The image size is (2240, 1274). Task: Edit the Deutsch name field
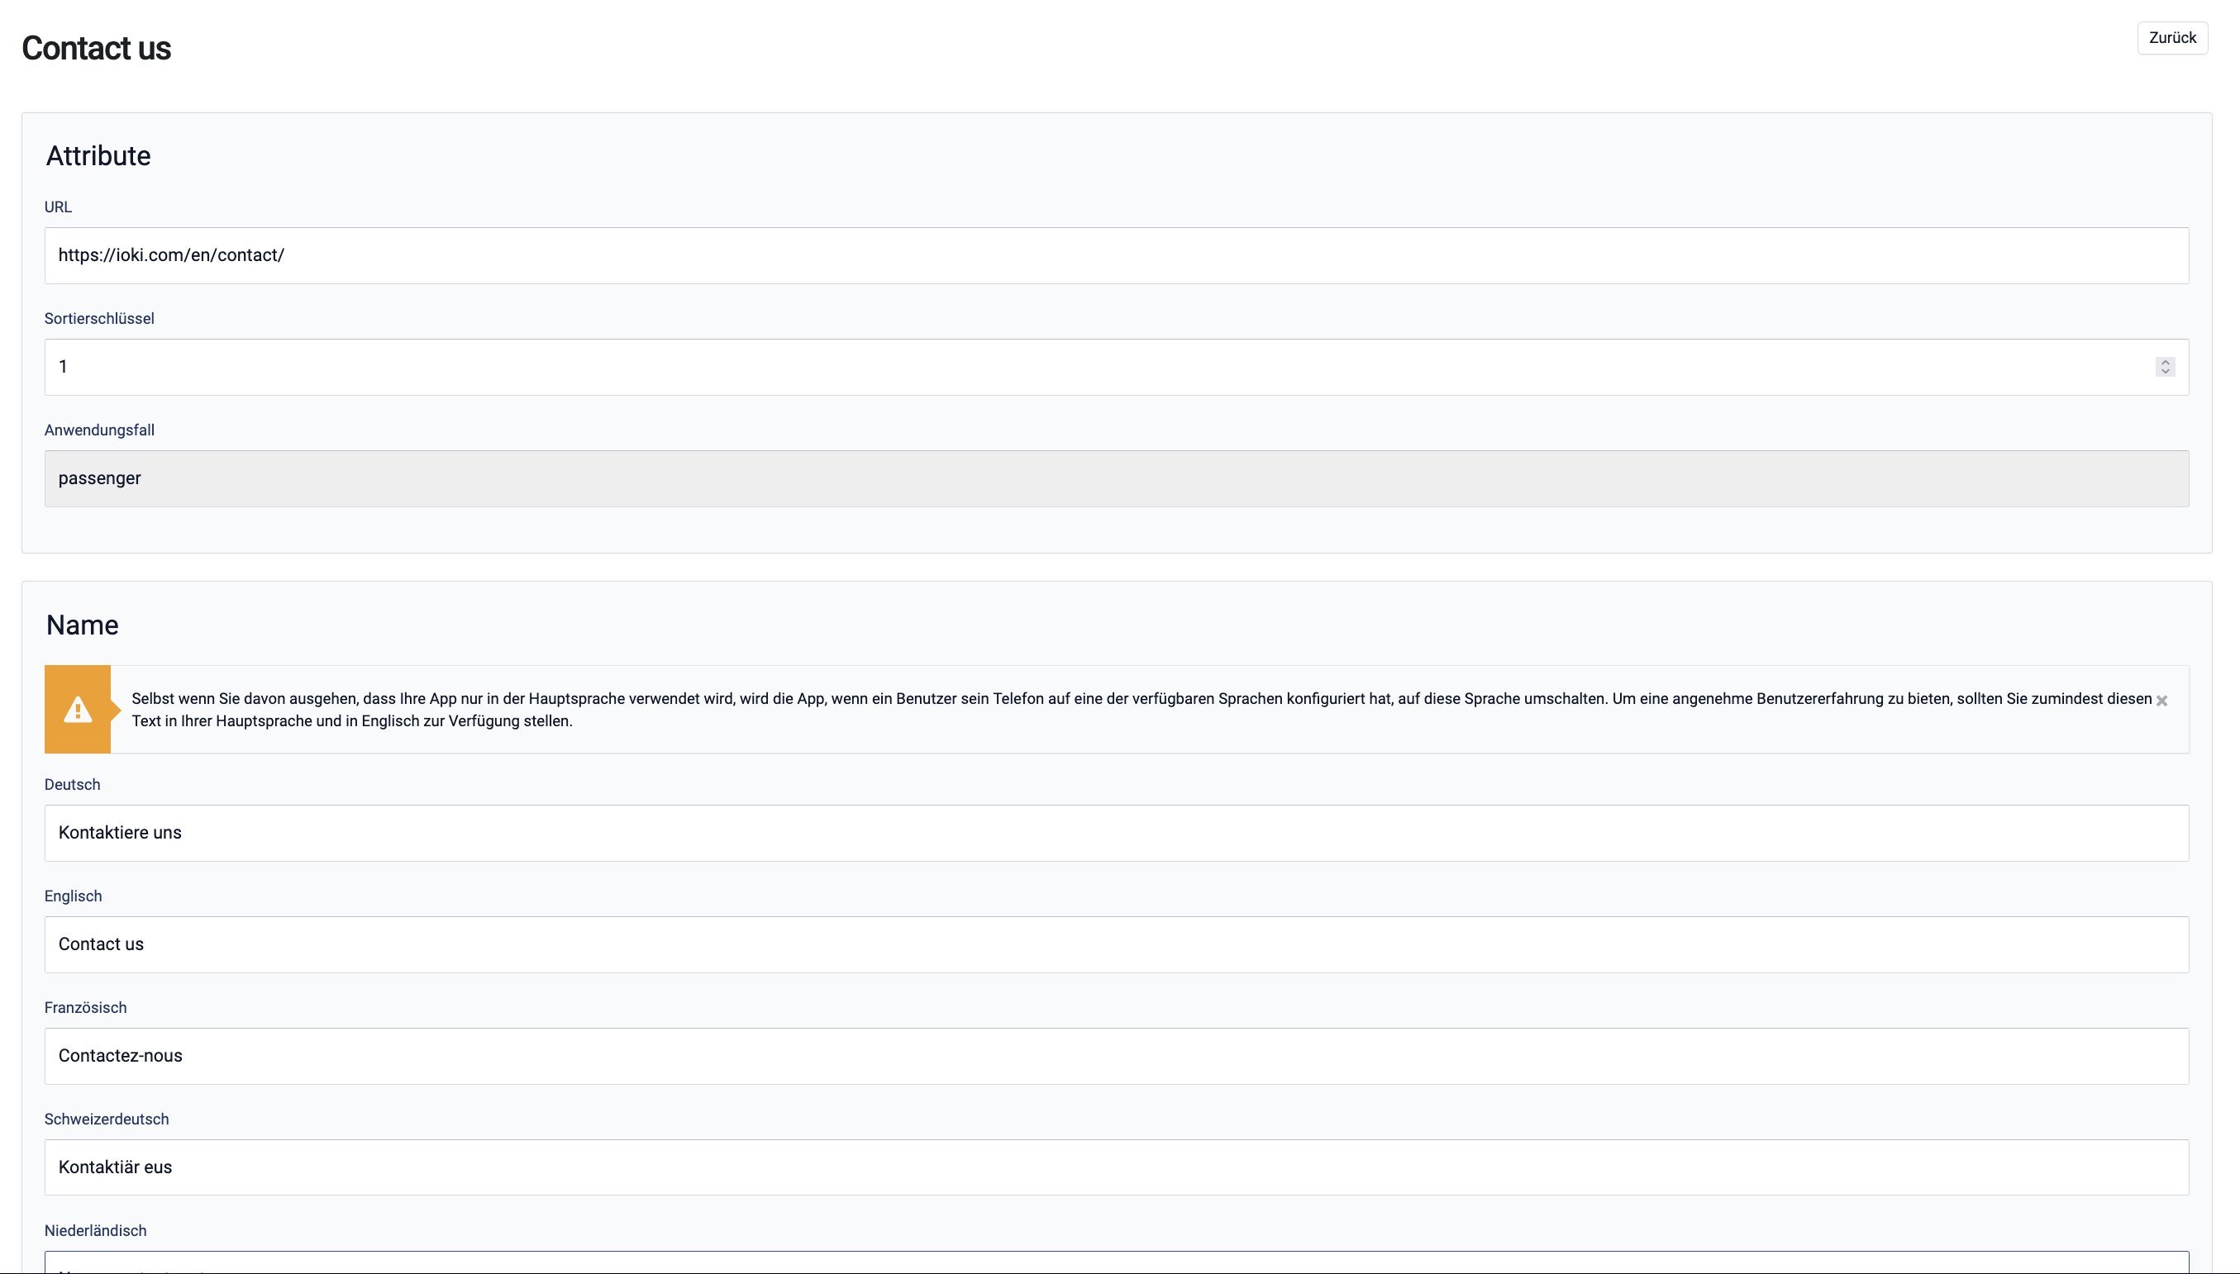click(1116, 833)
